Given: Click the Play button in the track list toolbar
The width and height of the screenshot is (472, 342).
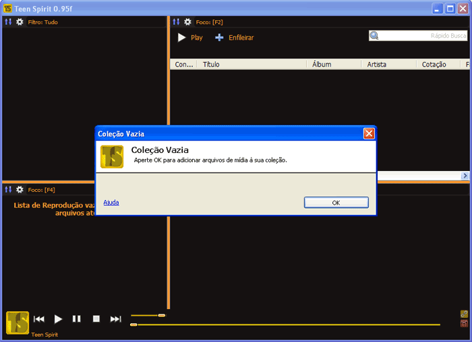Looking at the screenshot, I should pos(190,38).
